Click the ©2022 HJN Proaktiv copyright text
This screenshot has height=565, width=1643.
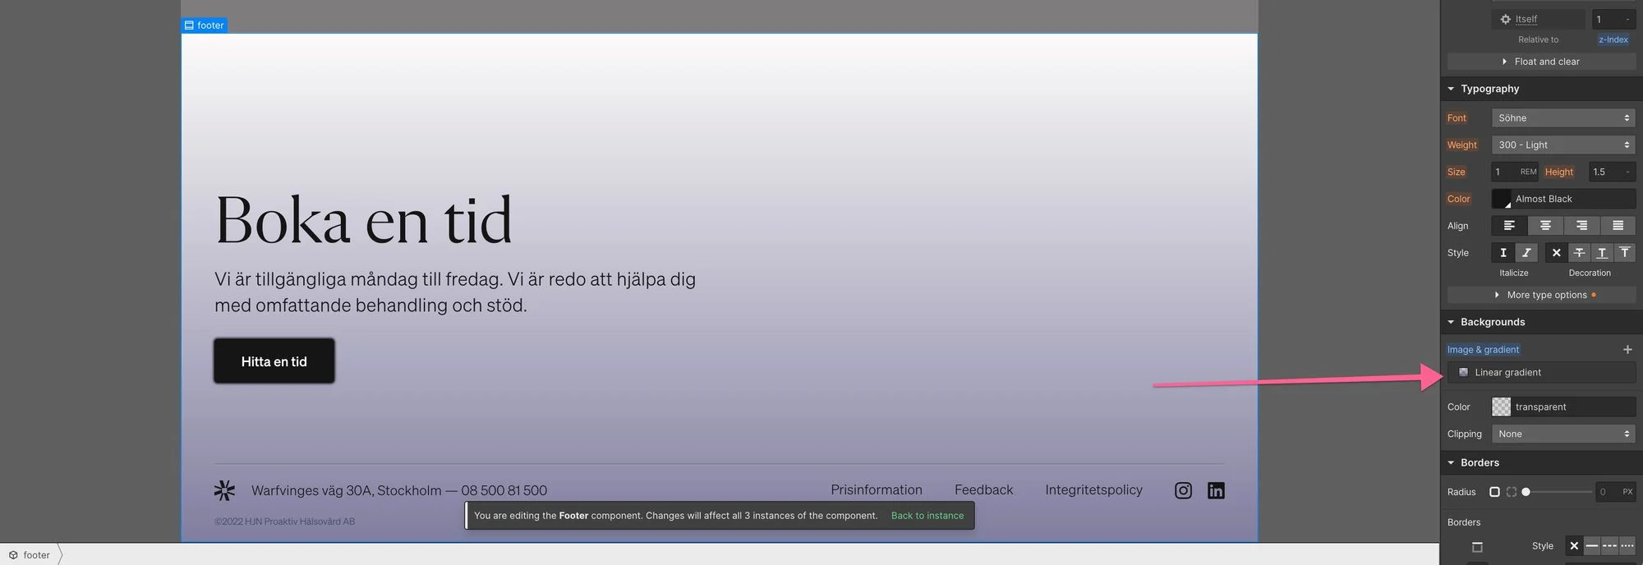[x=285, y=521]
